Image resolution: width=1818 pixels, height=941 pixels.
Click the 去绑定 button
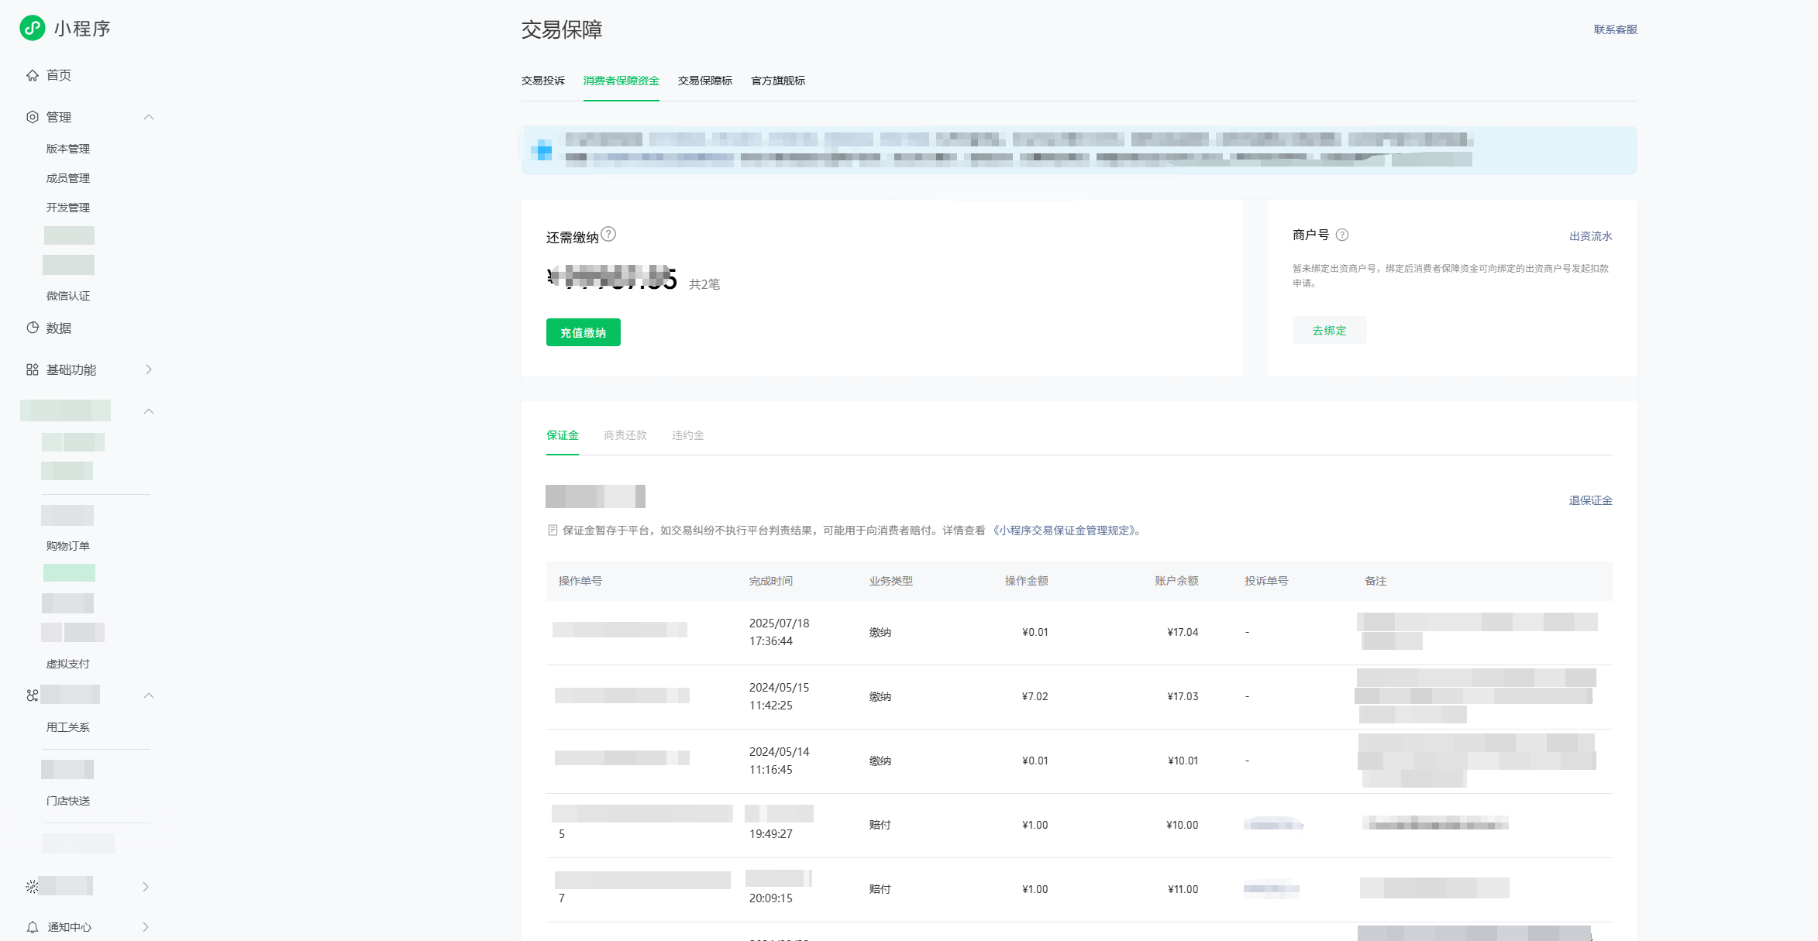pyautogui.click(x=1329, y=330)
